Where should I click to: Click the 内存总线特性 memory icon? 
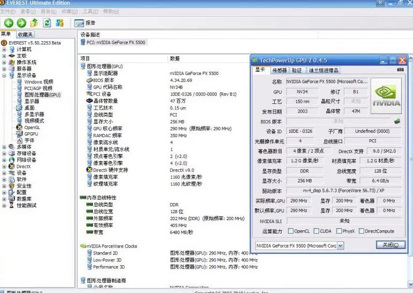(83, 198)
